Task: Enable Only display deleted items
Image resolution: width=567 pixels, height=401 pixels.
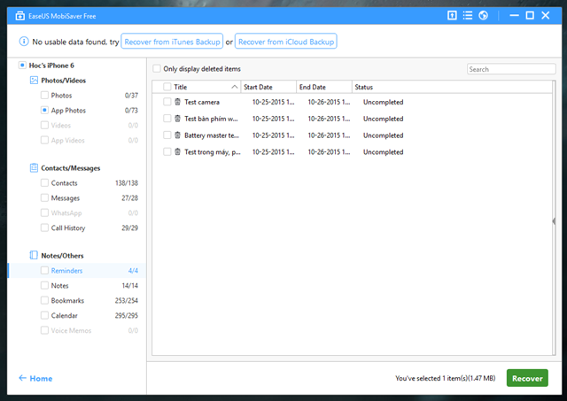Action: tap(157, 69)
